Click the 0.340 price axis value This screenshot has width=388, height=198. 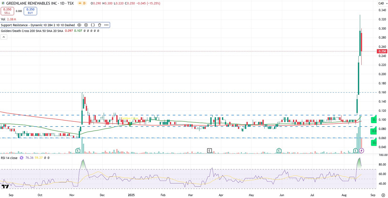tap(382, 10)
